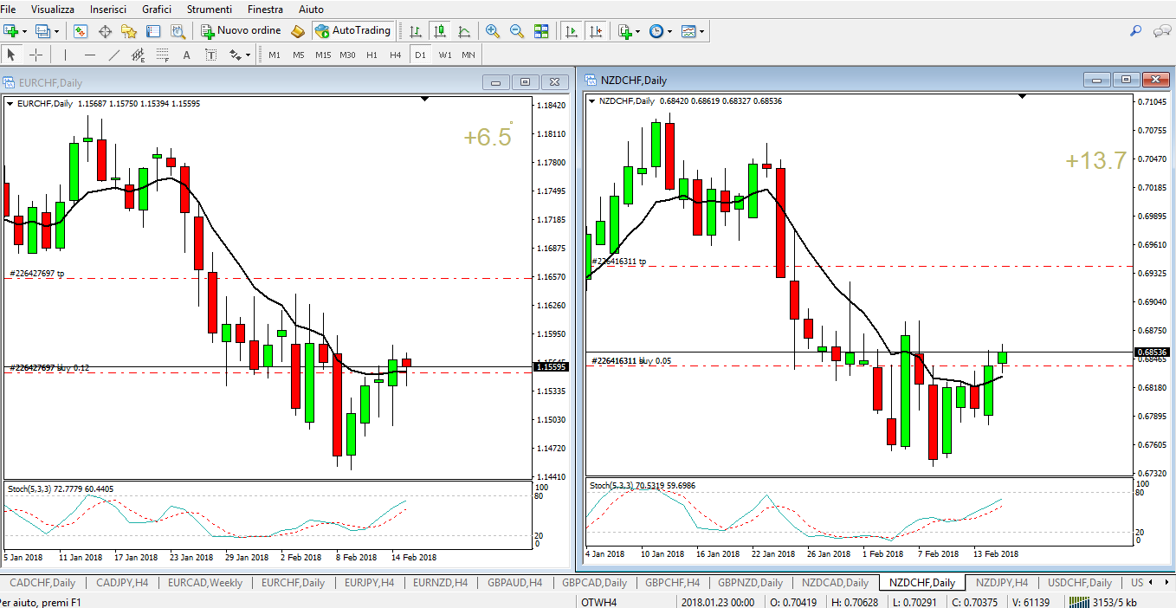Select the Equidistant Channel tool
Viewport: 1176px width, 608px height.
point(138,55)
